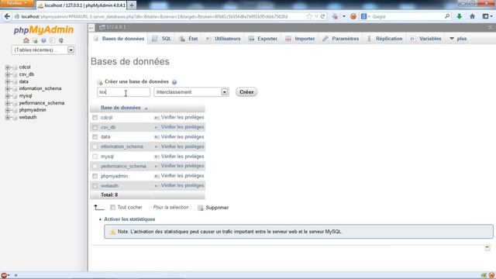Click the browser back arrow button
This screenshot has width=496, height=279.
pyautogui.click(x=7, y=16)
